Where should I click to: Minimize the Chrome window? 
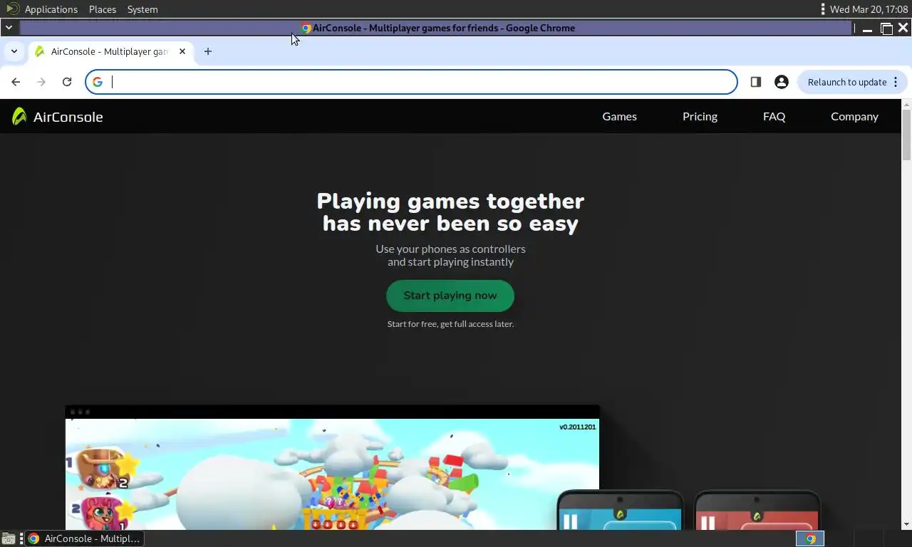coord(867,28)
